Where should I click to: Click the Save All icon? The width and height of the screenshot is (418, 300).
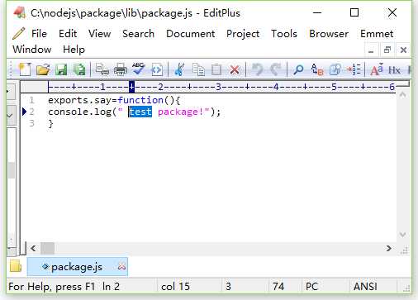(79, 69)
